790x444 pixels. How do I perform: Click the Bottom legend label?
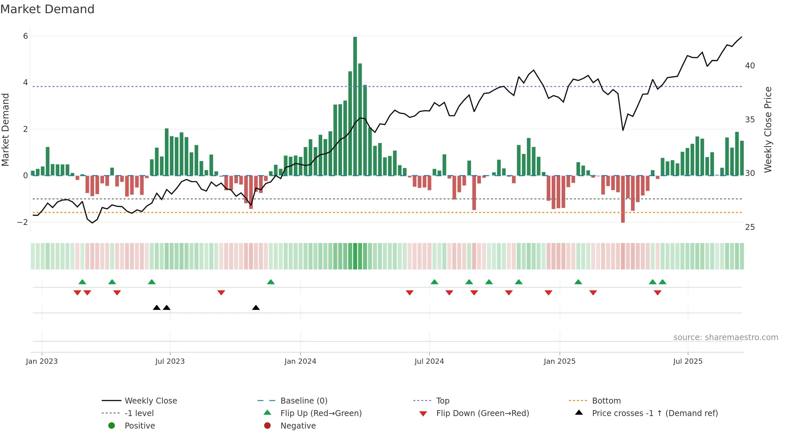[606, 401]
